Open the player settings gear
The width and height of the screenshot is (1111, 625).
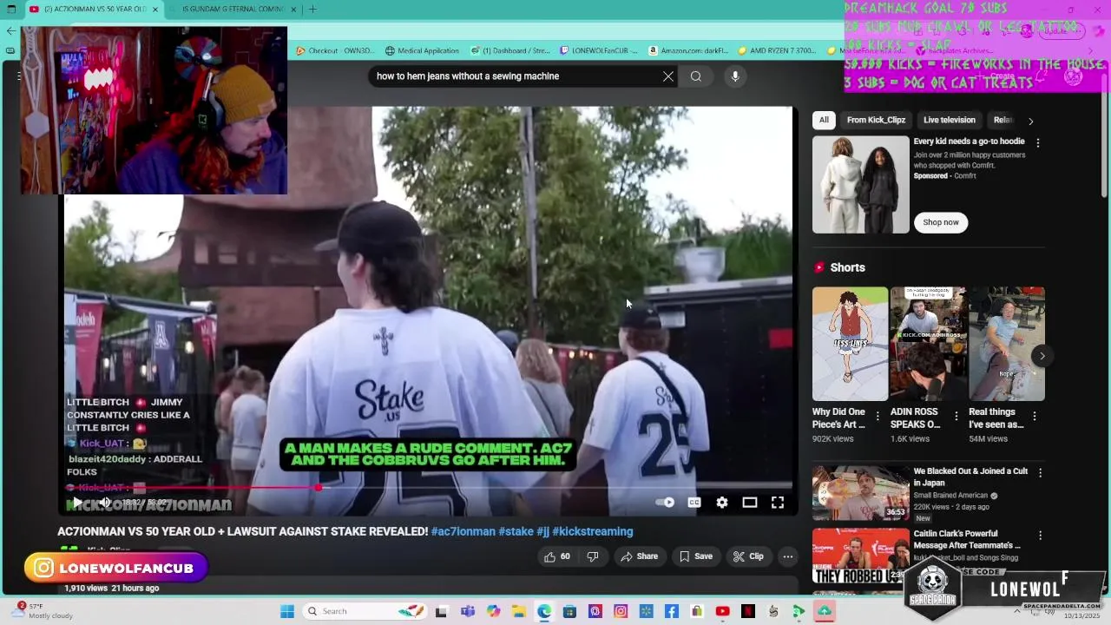coord(722,503)
